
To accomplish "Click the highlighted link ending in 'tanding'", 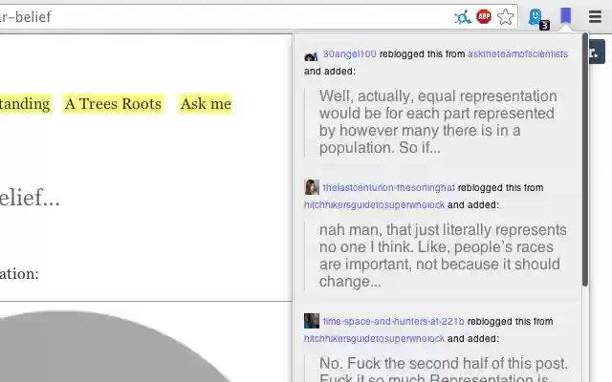I will [25, 104].
